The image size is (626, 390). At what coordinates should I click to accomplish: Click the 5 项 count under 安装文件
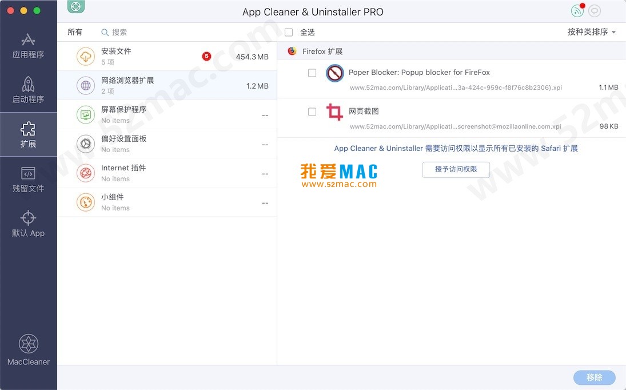coord(108,62)
